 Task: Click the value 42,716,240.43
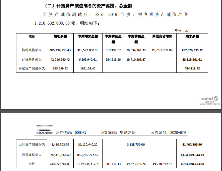click(x=60, y=60)
